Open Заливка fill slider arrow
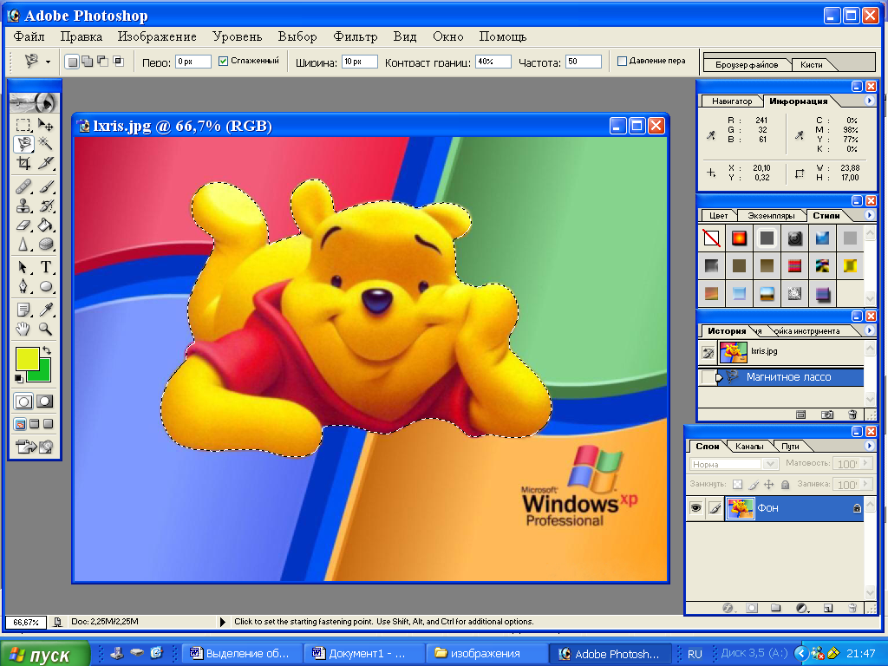The height and width of the screenshot is (666, 888). pos(865,484)
